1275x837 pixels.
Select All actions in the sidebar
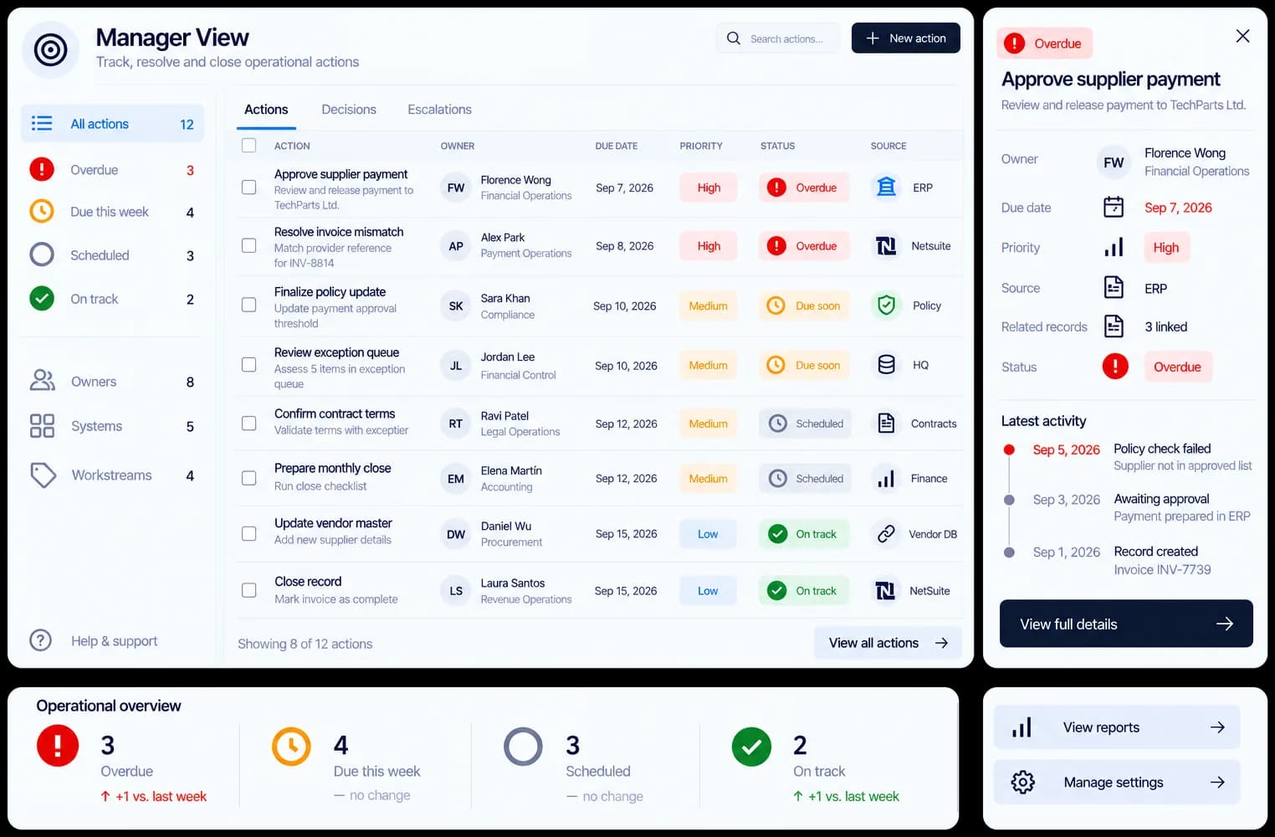(x=112, y=124)
